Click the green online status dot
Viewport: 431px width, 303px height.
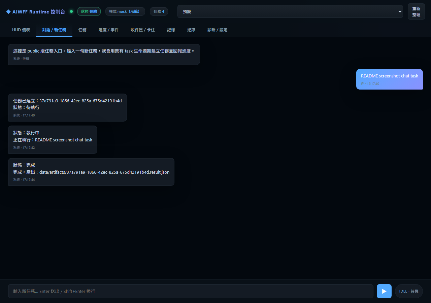click(71, 11)
